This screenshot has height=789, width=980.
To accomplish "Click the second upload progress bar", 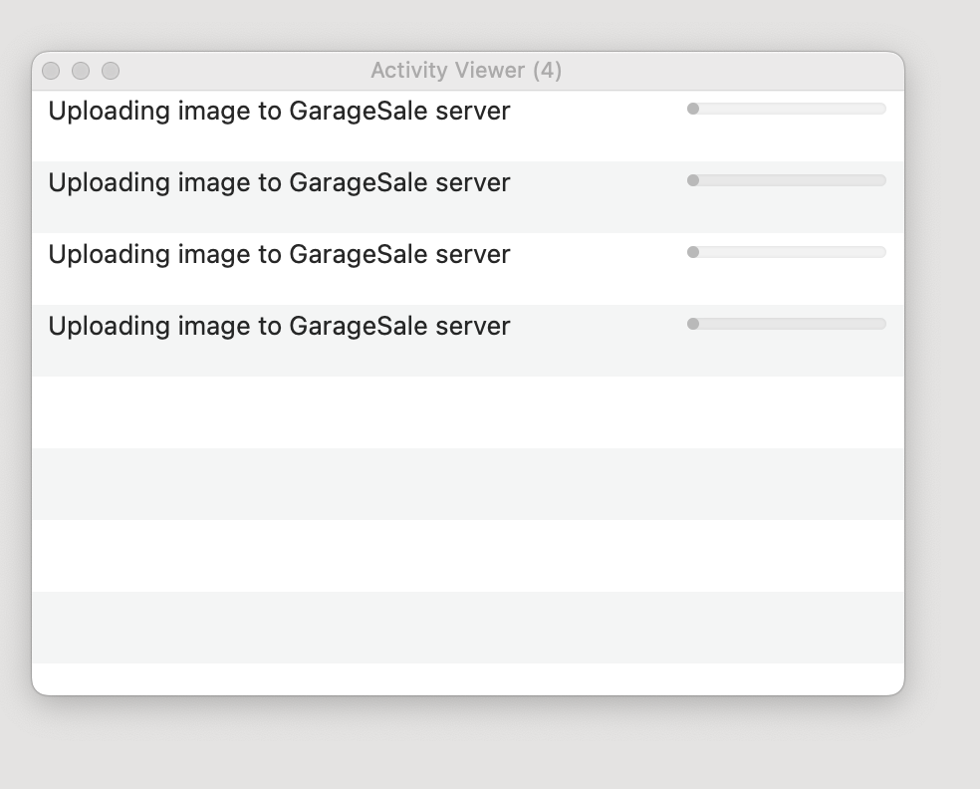I will coord(786,180).
